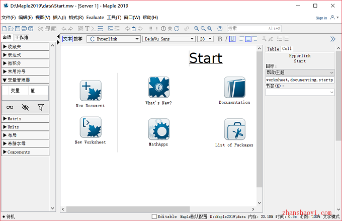Click the print preview icon

31,29
